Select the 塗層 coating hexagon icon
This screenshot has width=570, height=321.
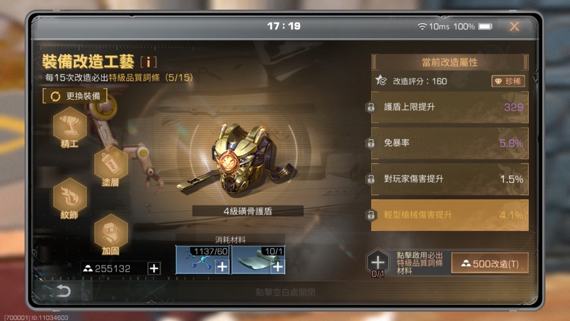(110, 166)
